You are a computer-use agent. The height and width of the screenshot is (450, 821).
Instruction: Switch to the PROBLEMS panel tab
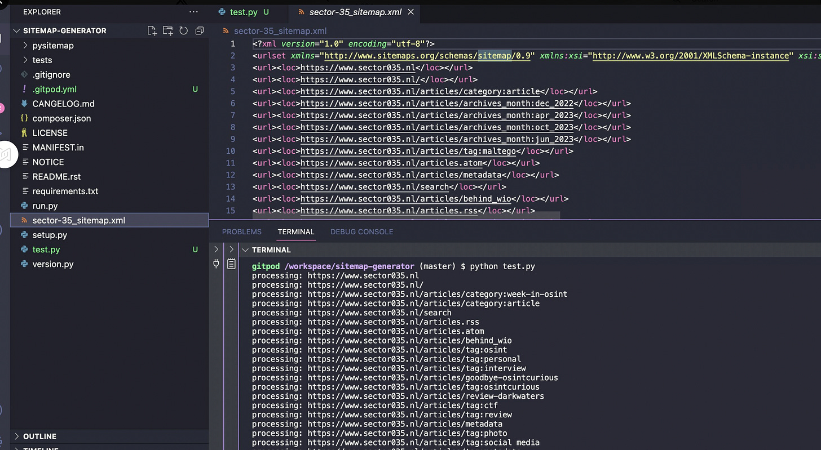point(241,232)
